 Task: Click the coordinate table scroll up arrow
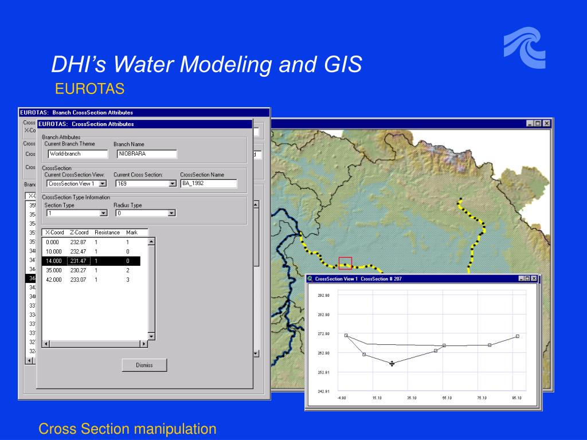[151, 242]
